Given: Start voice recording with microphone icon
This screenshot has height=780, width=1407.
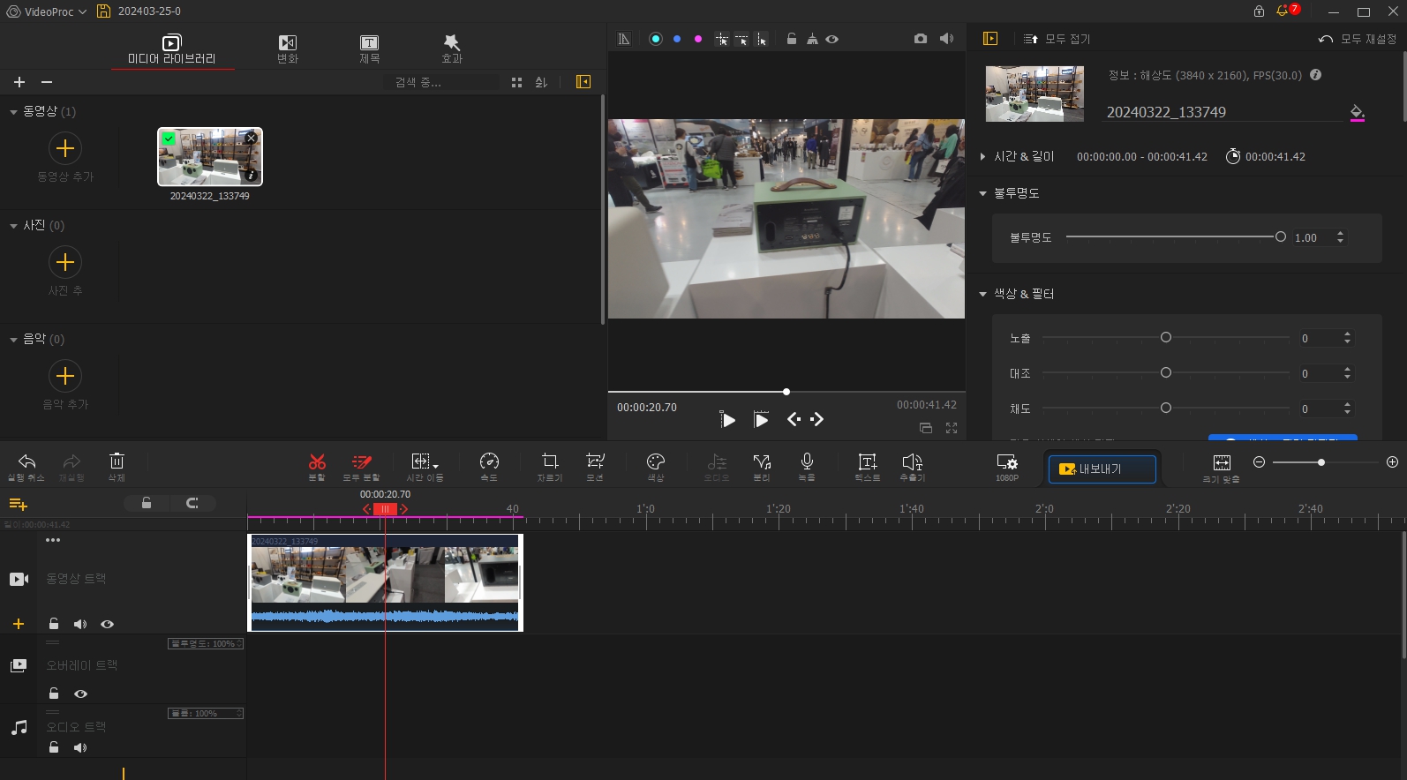Looking at the screenshot, I should (x=807, y=465).
